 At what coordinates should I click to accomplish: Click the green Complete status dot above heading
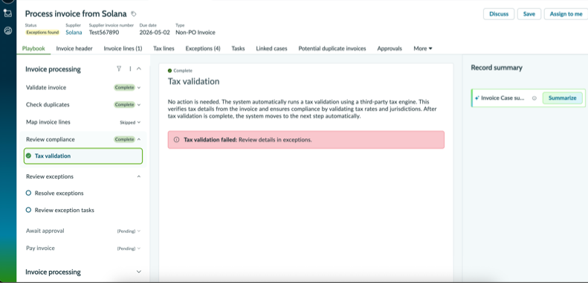pyautogui.click(x=170, y=71)
